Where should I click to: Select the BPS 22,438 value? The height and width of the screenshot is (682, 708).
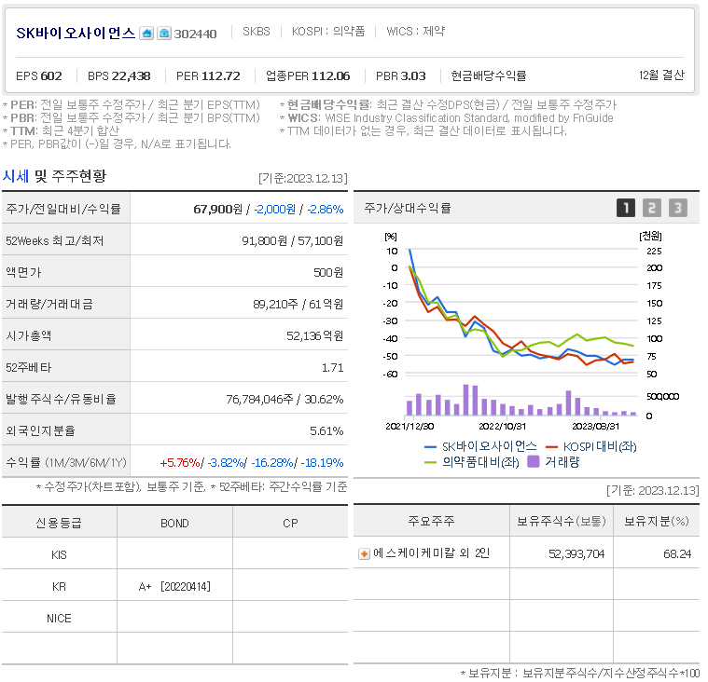pyautogui.click(x=119, y=75)
